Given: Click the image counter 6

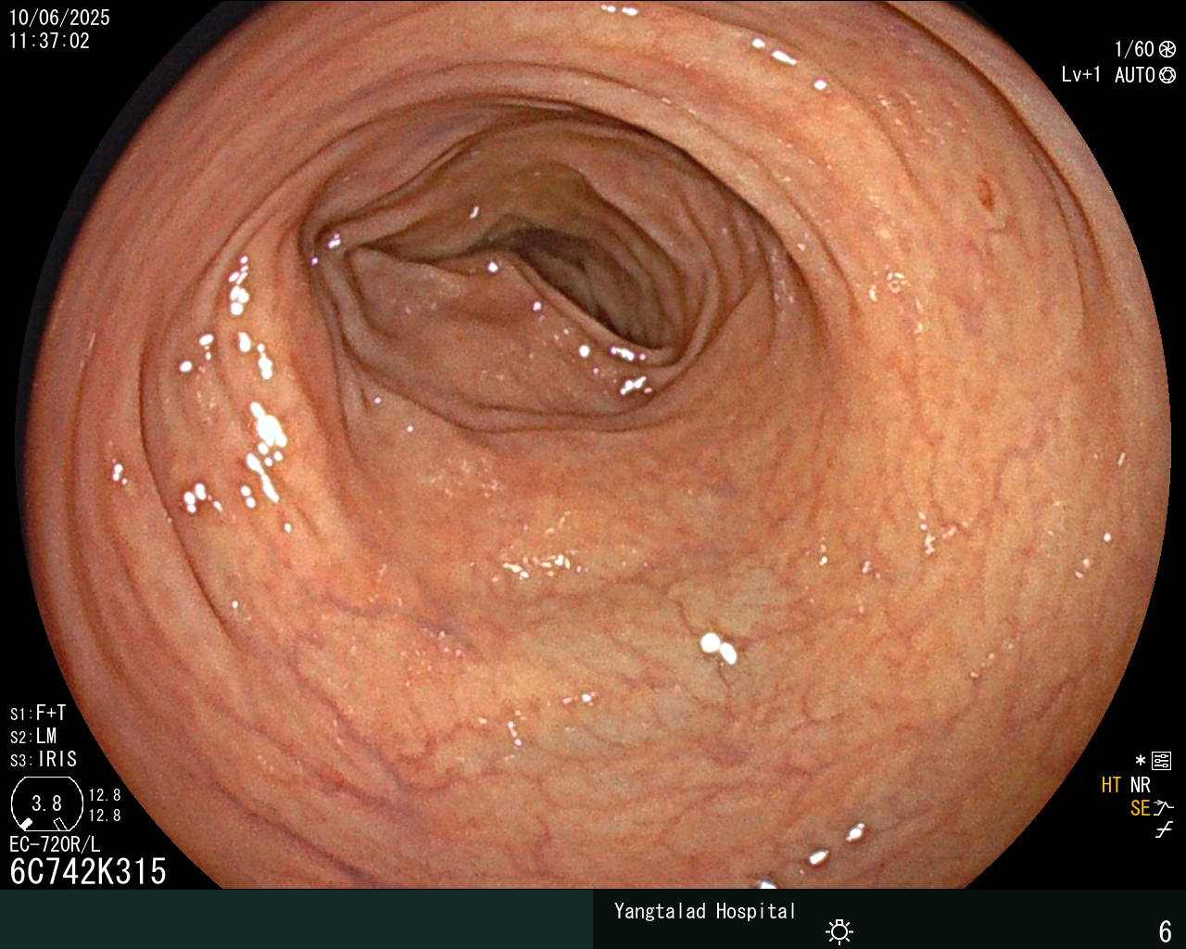Looking at the screenshot, I should point(1166,930).
